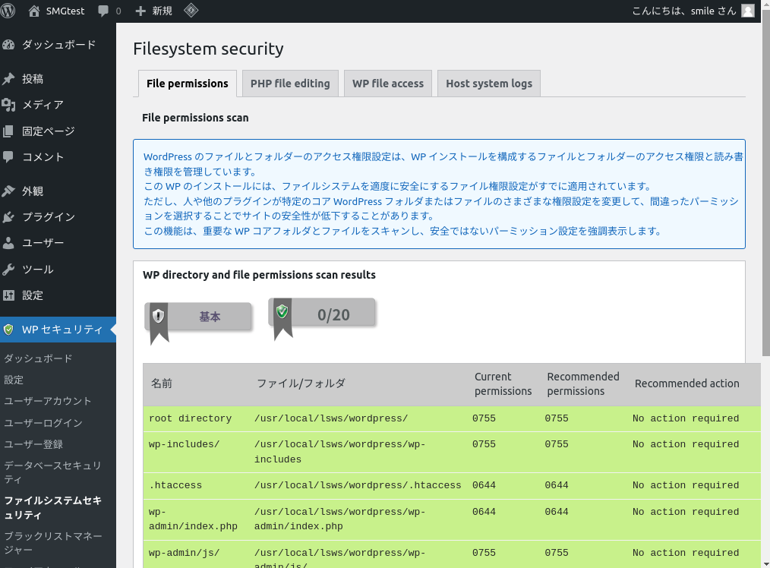770x568 pixels.
Task: Switch to PHP file editing tab
Action: coord(290,84)
